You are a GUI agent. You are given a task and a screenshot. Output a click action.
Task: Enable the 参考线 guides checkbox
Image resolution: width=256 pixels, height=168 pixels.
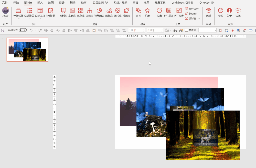[186, 30]
